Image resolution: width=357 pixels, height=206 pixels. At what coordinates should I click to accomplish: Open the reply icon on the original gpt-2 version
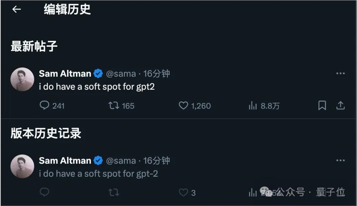[44, 192]
